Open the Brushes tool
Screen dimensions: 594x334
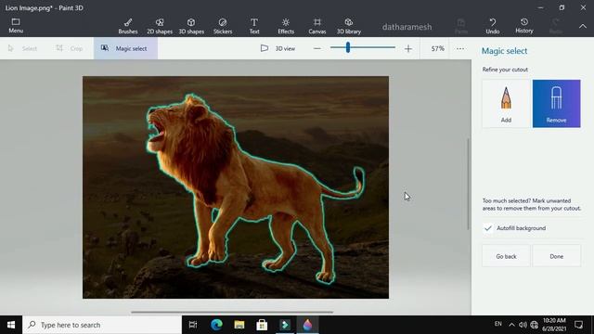(x=128, y=26)
